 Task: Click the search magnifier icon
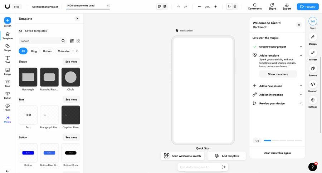point(63,41)
